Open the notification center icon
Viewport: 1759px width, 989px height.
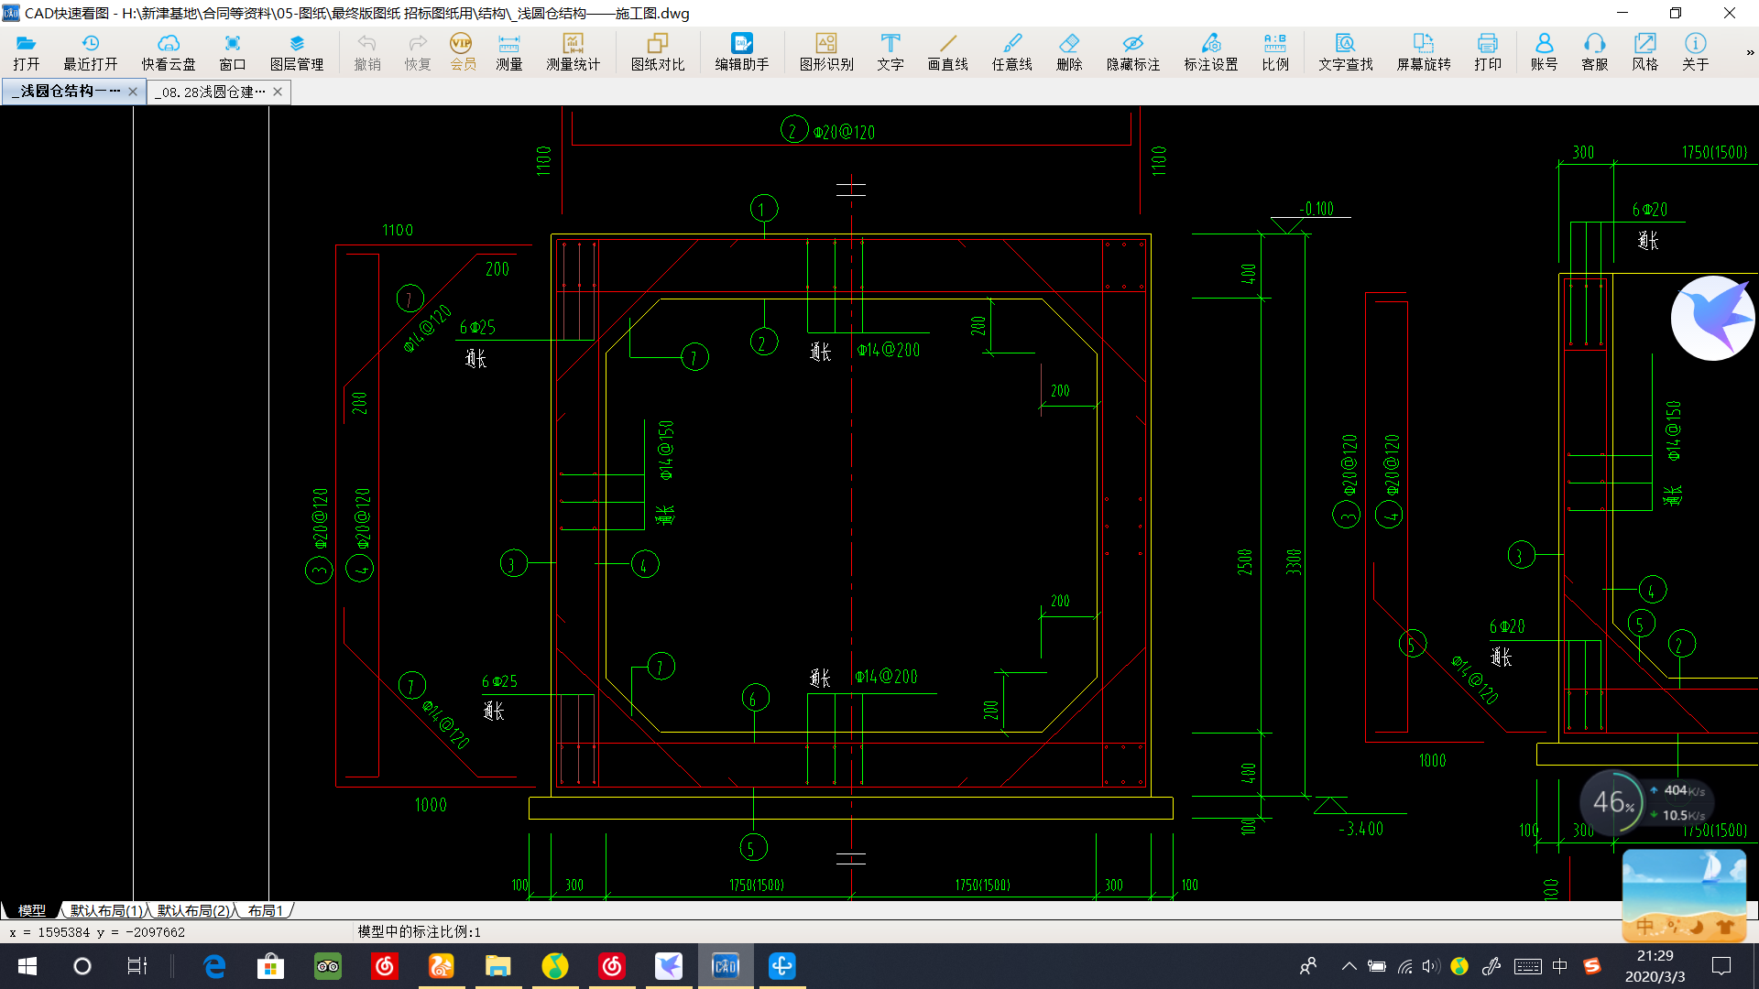[x=1721, y=966]
